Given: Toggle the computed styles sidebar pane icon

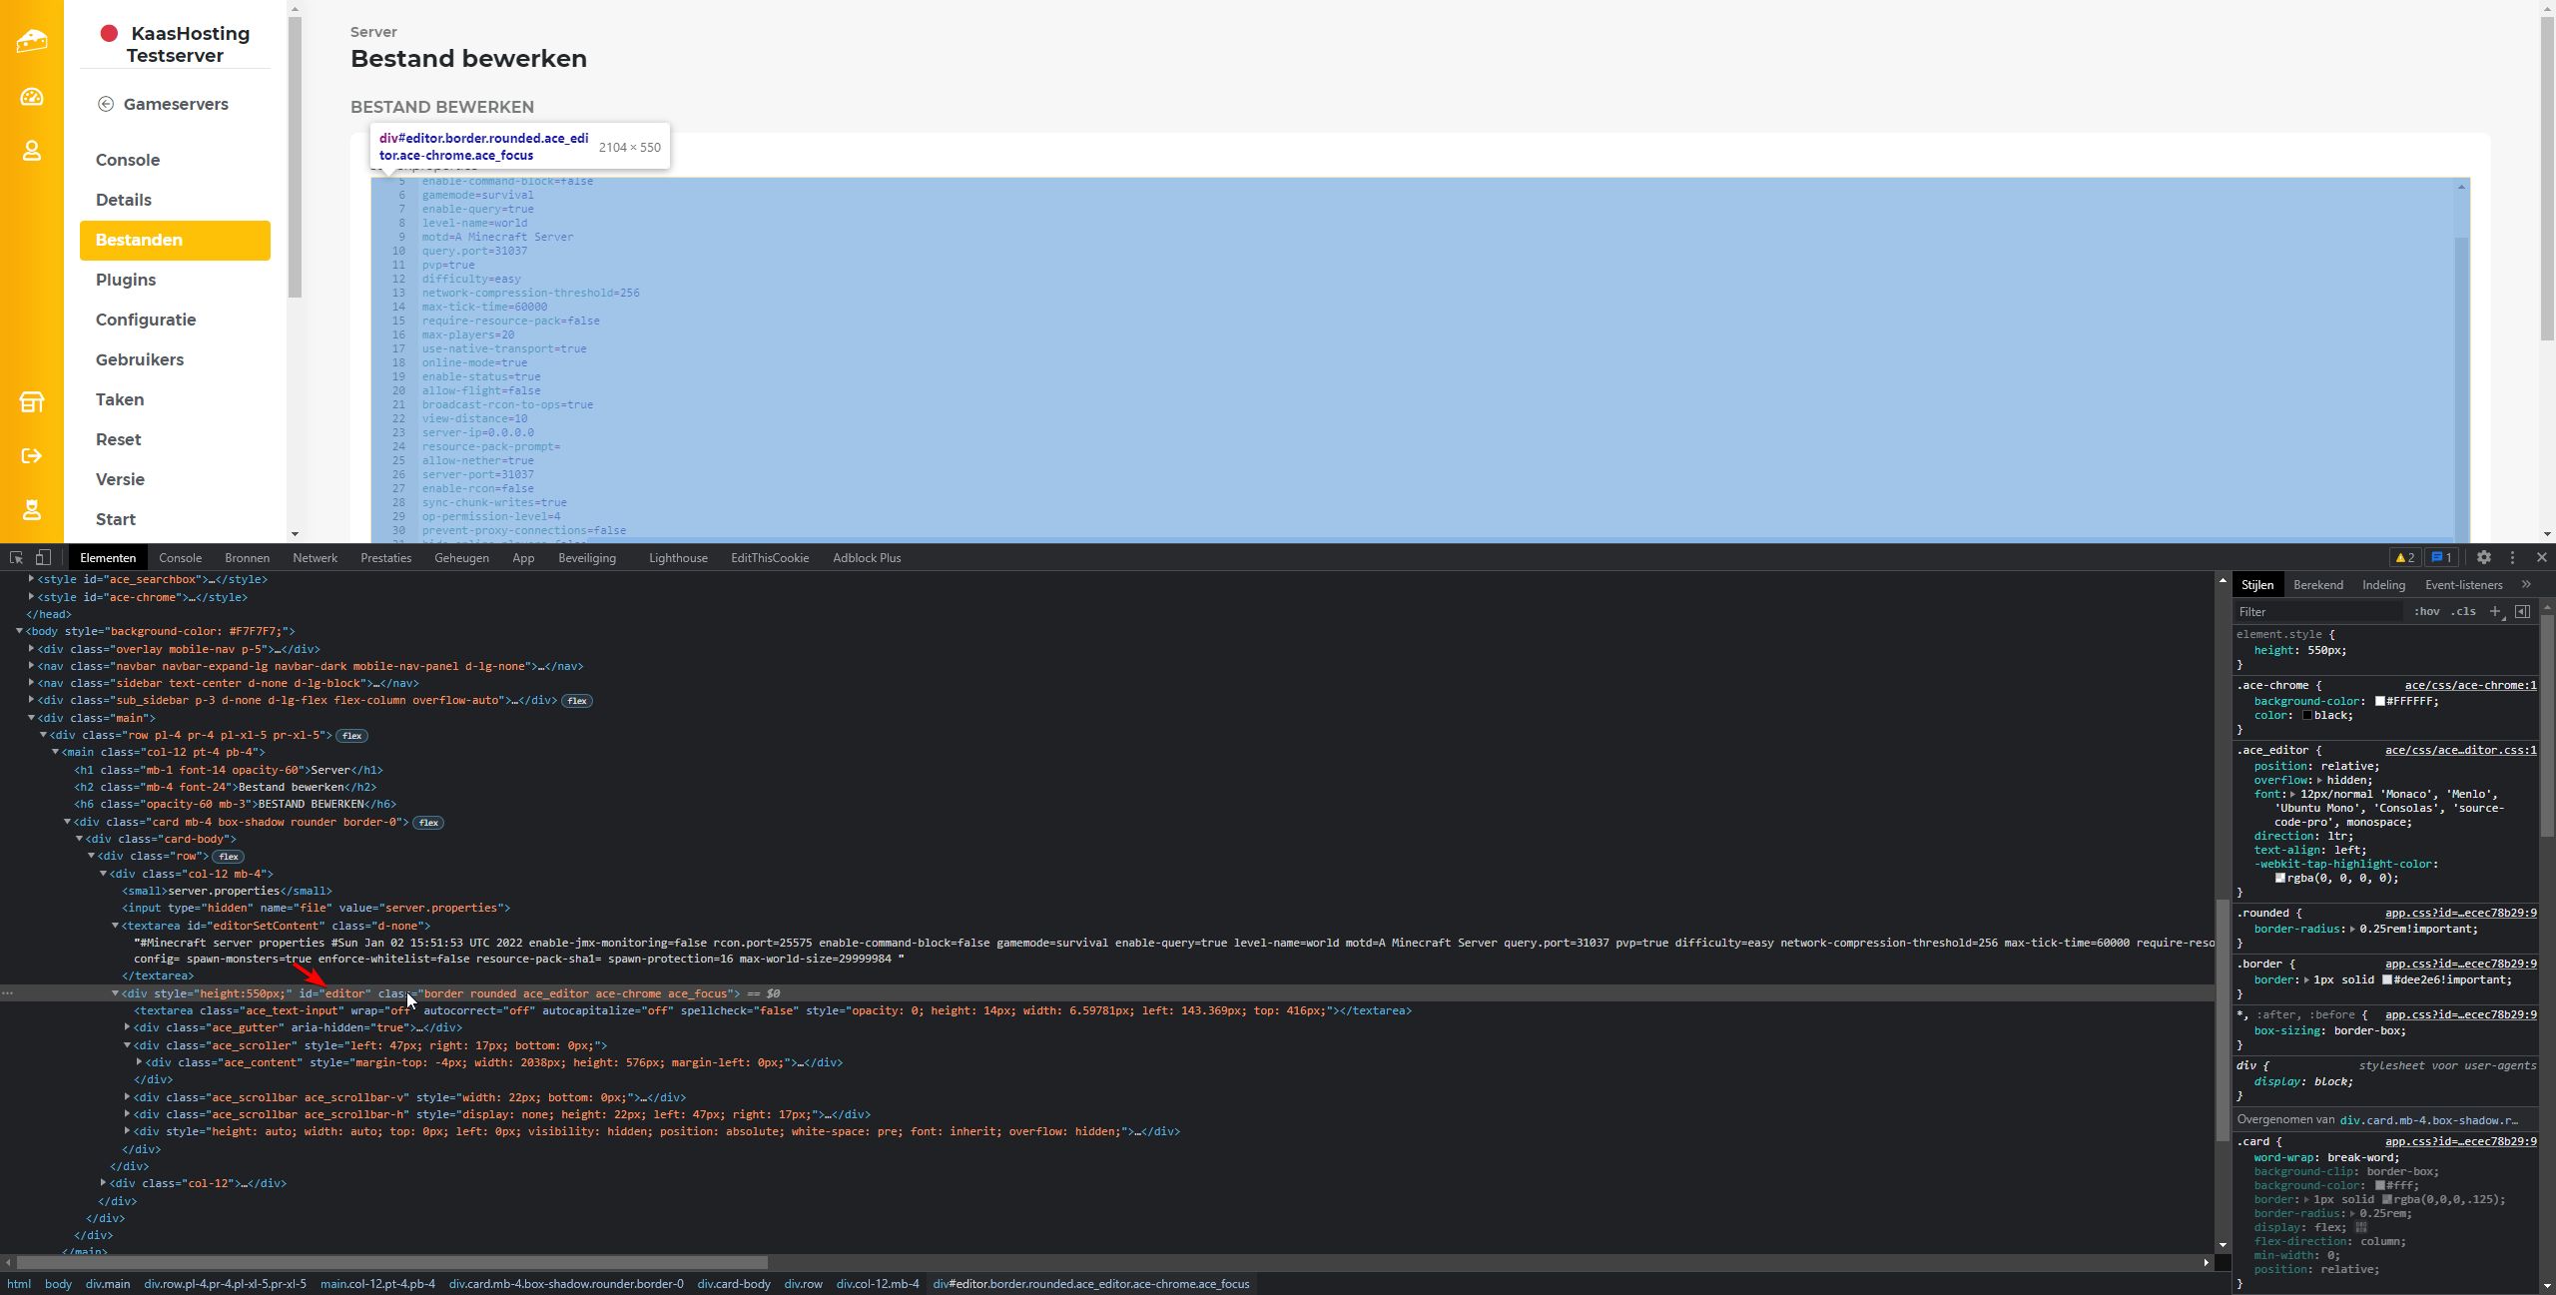Looking at the screenshot, I should tap(2522, 612).
